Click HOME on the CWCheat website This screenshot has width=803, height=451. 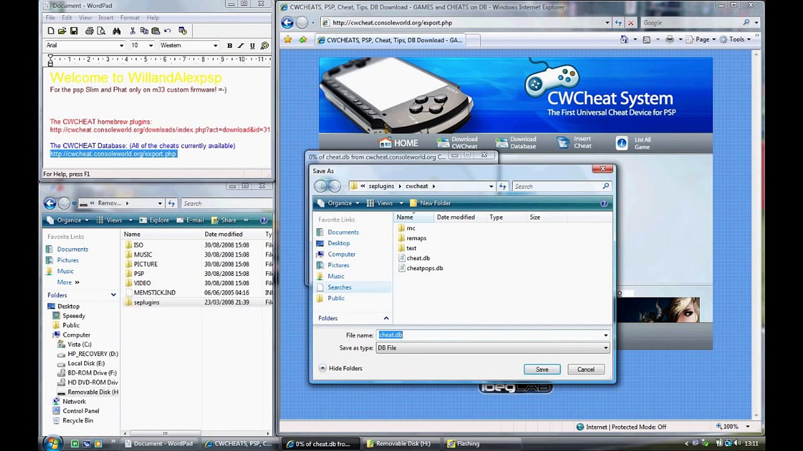tap(398, 143)
